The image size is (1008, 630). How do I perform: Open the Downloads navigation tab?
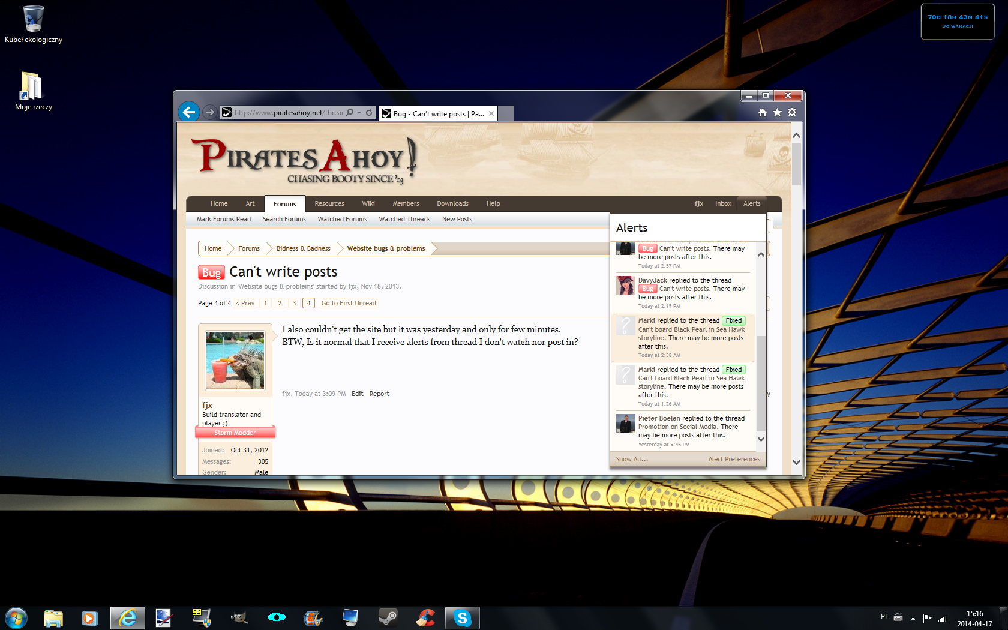(453, 203)
